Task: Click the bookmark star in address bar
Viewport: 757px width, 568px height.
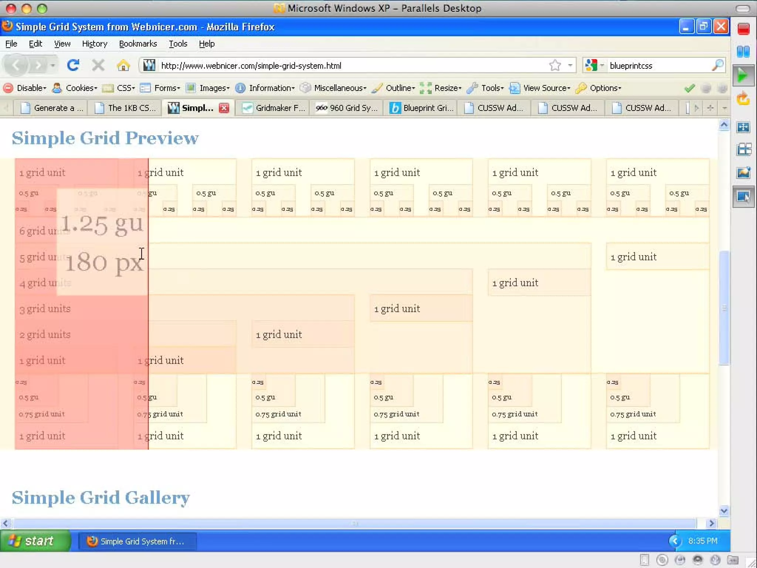Action: click(x=554, y=65)
